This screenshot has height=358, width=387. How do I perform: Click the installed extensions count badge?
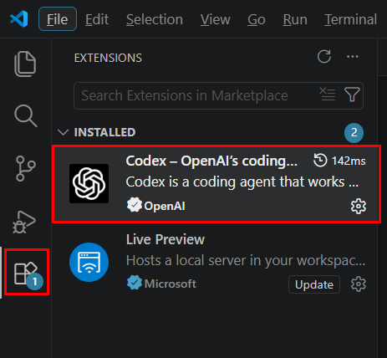click(x=354, y=133)
